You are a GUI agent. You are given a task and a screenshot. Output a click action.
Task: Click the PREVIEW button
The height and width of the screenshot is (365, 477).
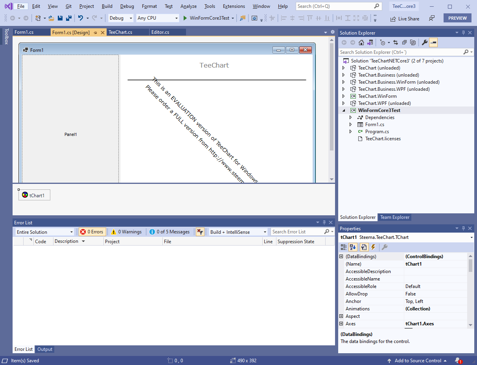(x=457, y=18)
